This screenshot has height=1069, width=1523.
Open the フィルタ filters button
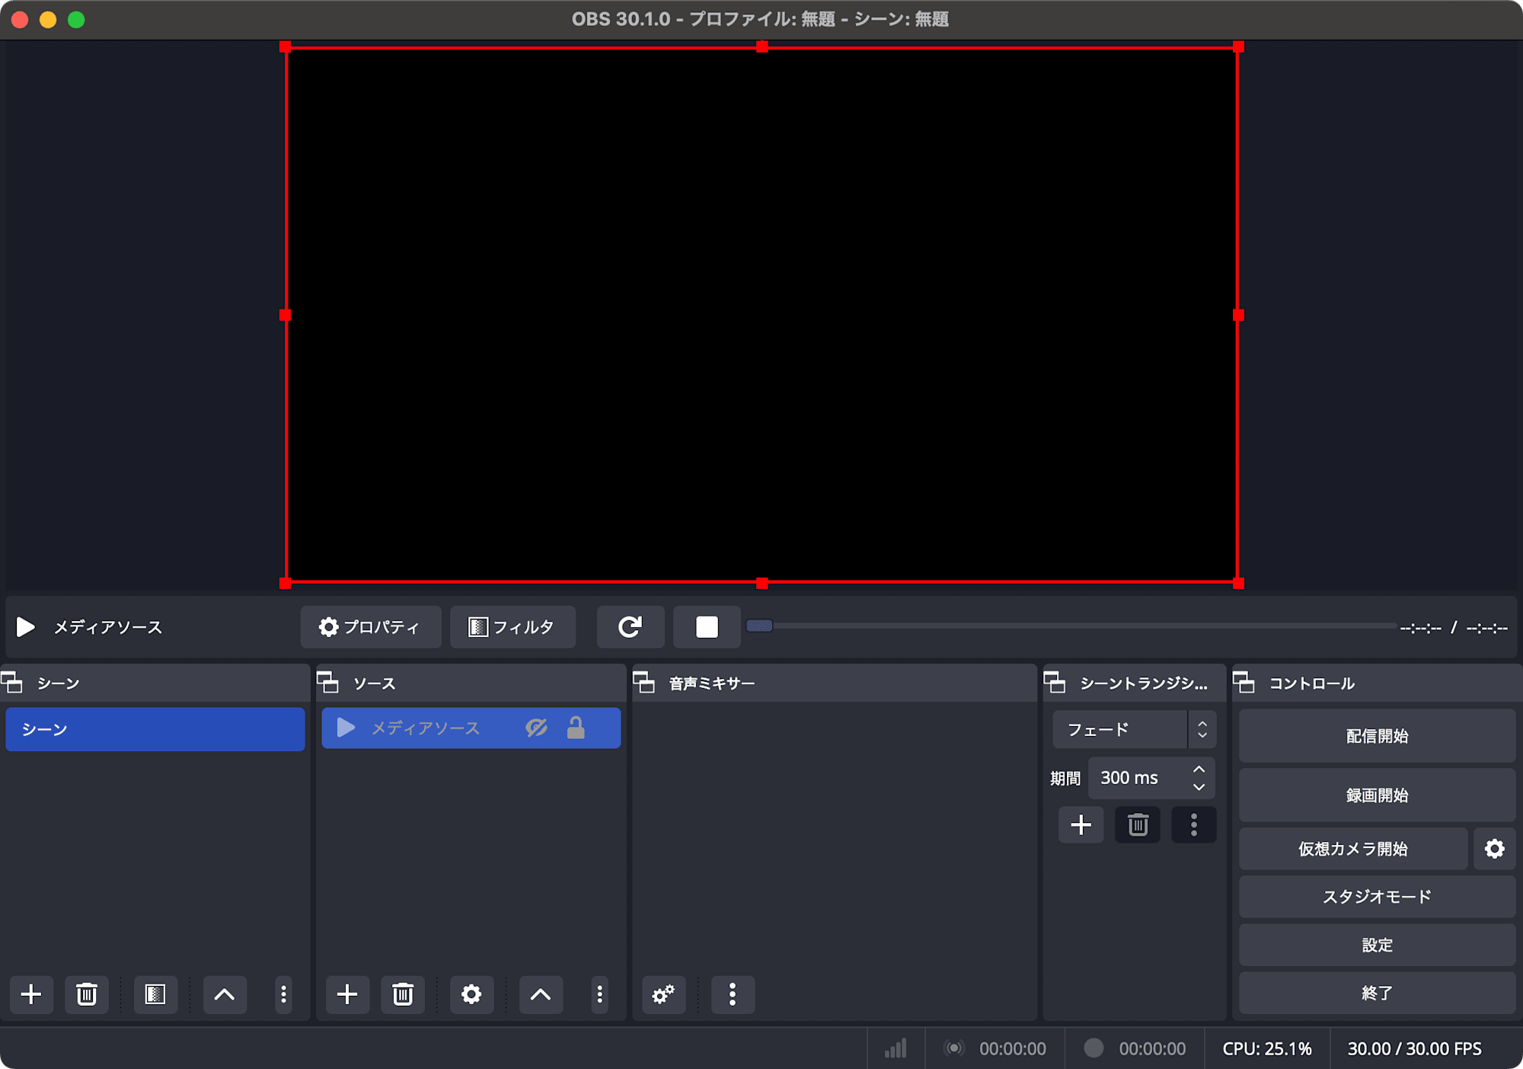coord(512,627)
